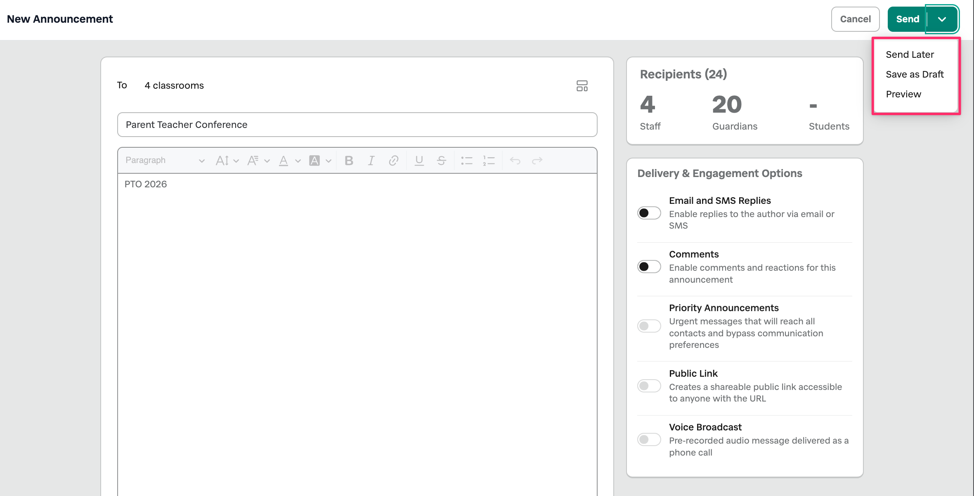The image size is (974, 496).
Task: Click the 20 Guardians recipient count
Action: click(735, 112)
